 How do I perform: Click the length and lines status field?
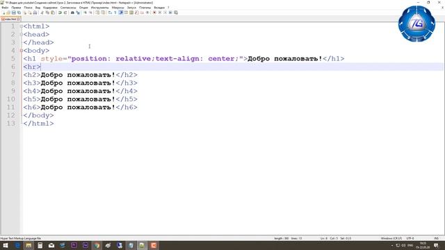288,238
